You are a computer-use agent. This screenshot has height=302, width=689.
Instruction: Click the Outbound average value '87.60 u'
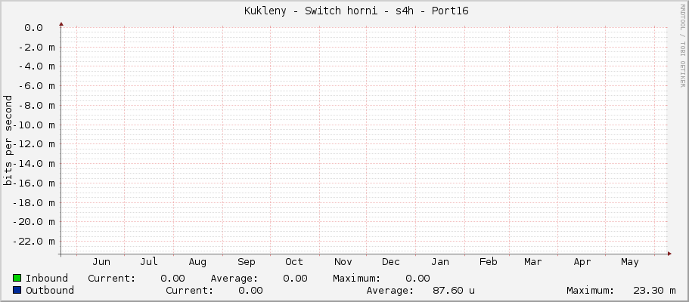click(x=454, y=291)
